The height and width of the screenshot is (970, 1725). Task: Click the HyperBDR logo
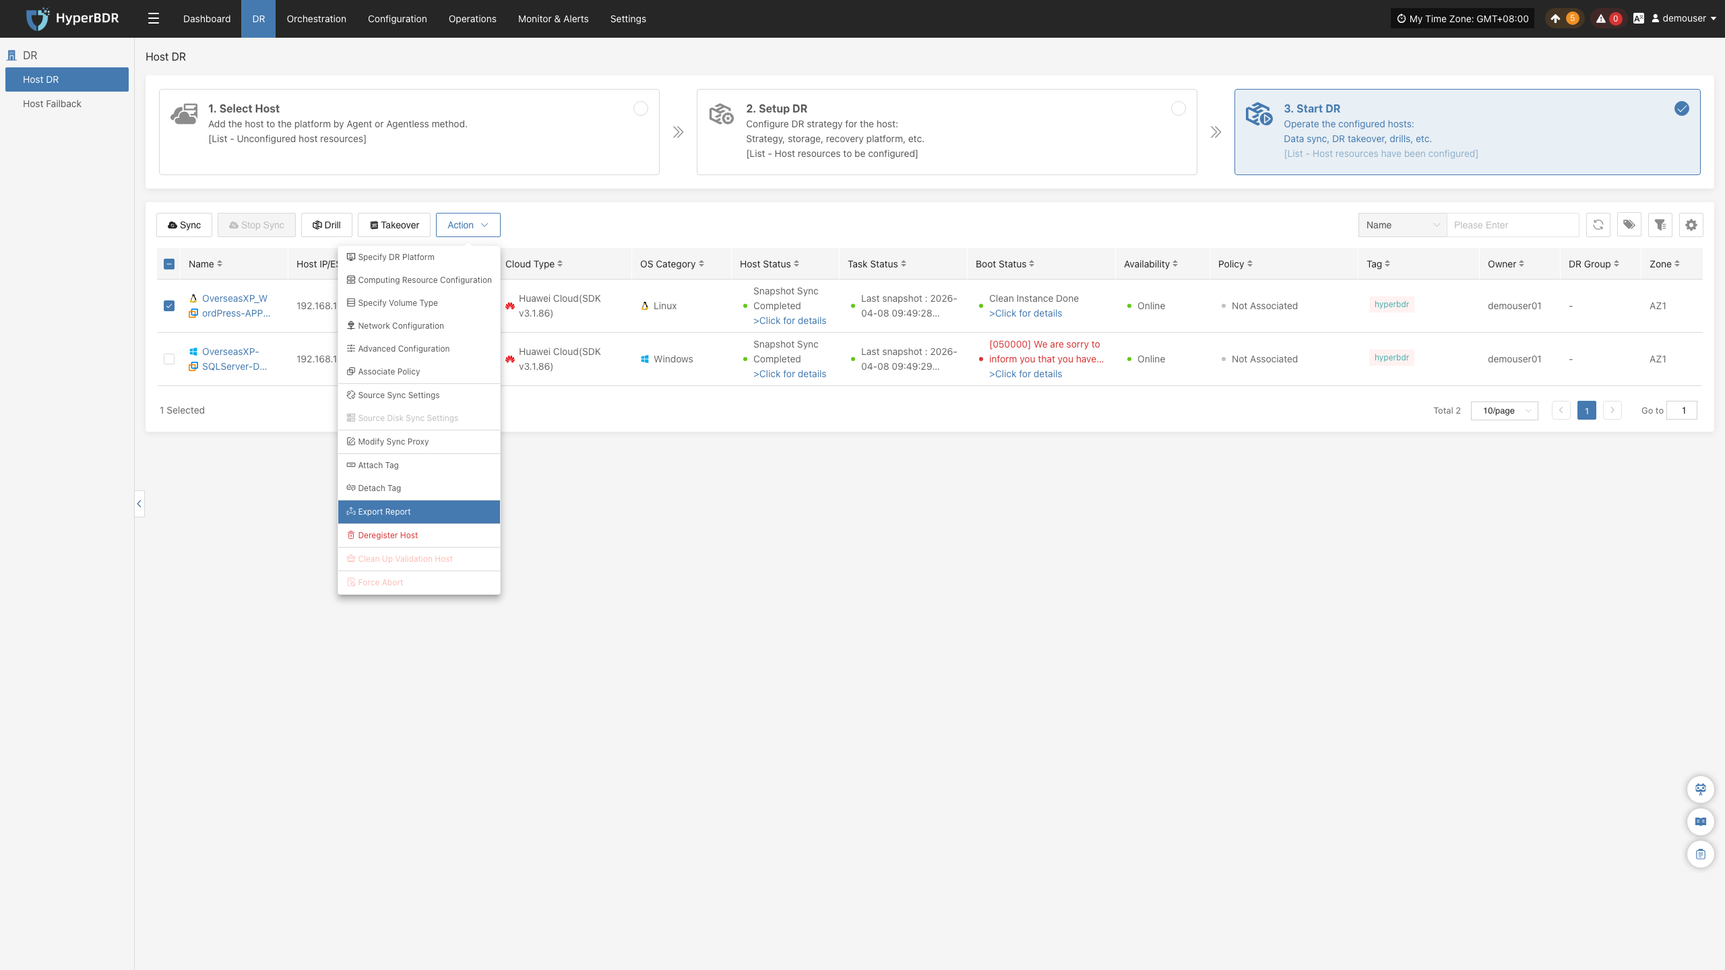click(73, 18)
